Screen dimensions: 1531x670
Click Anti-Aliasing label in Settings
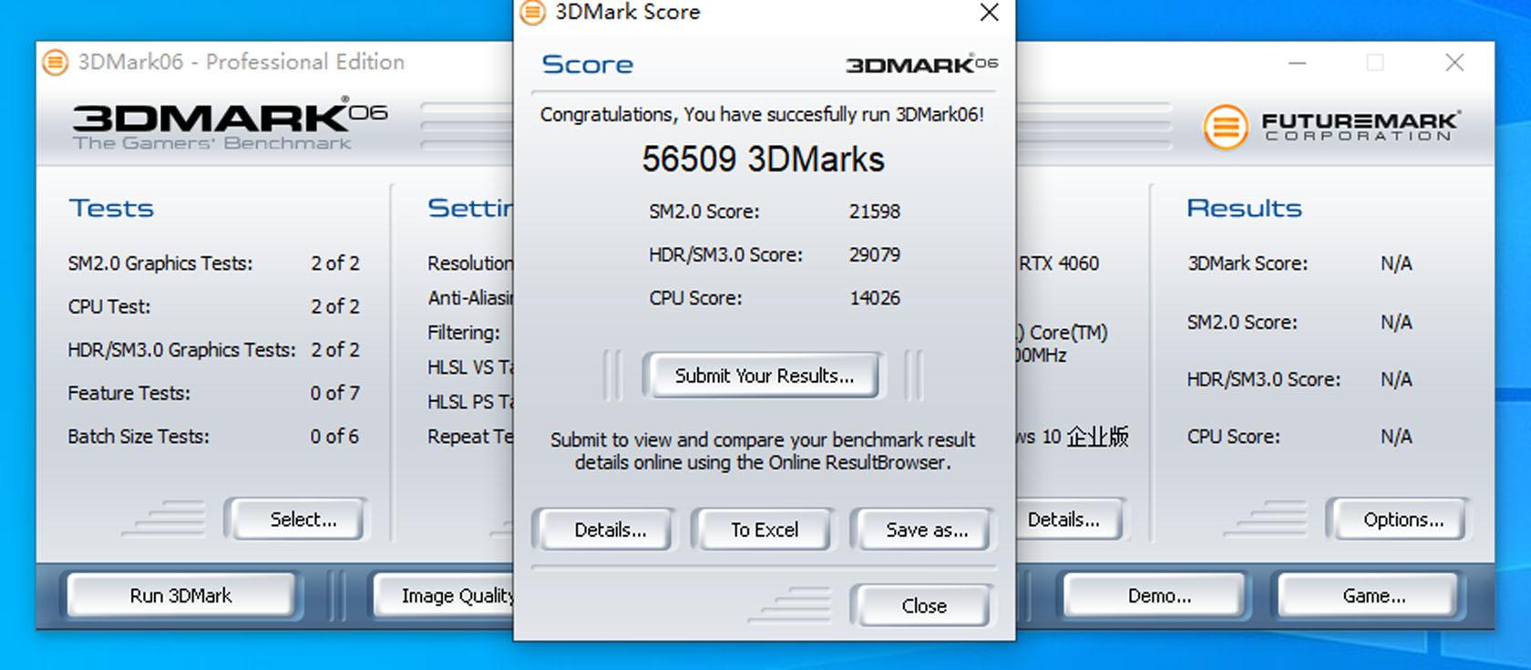471,298
